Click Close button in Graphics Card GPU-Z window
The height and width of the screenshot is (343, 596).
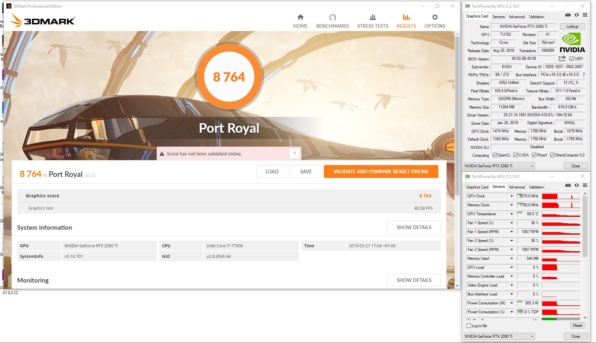[x=576, y=166]
